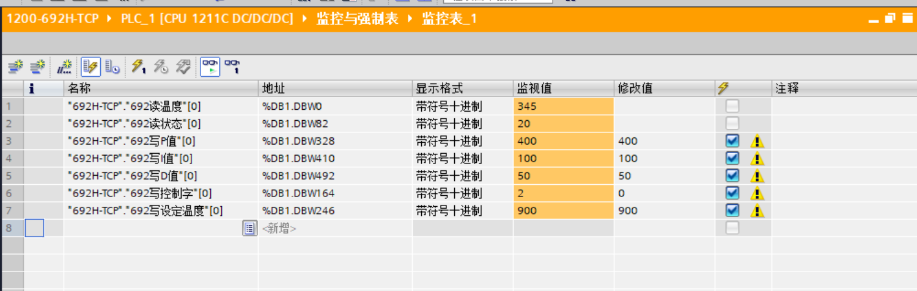Click the Monitor once now icon

[232, 66]
